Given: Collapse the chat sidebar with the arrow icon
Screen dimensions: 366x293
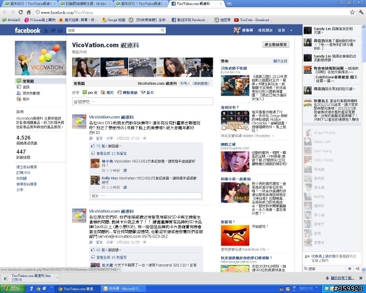Looking at the screenshot, I should click(x=357, y=269).
